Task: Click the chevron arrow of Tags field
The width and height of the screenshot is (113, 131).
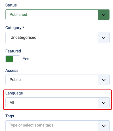Action: (x=104, y=126)
